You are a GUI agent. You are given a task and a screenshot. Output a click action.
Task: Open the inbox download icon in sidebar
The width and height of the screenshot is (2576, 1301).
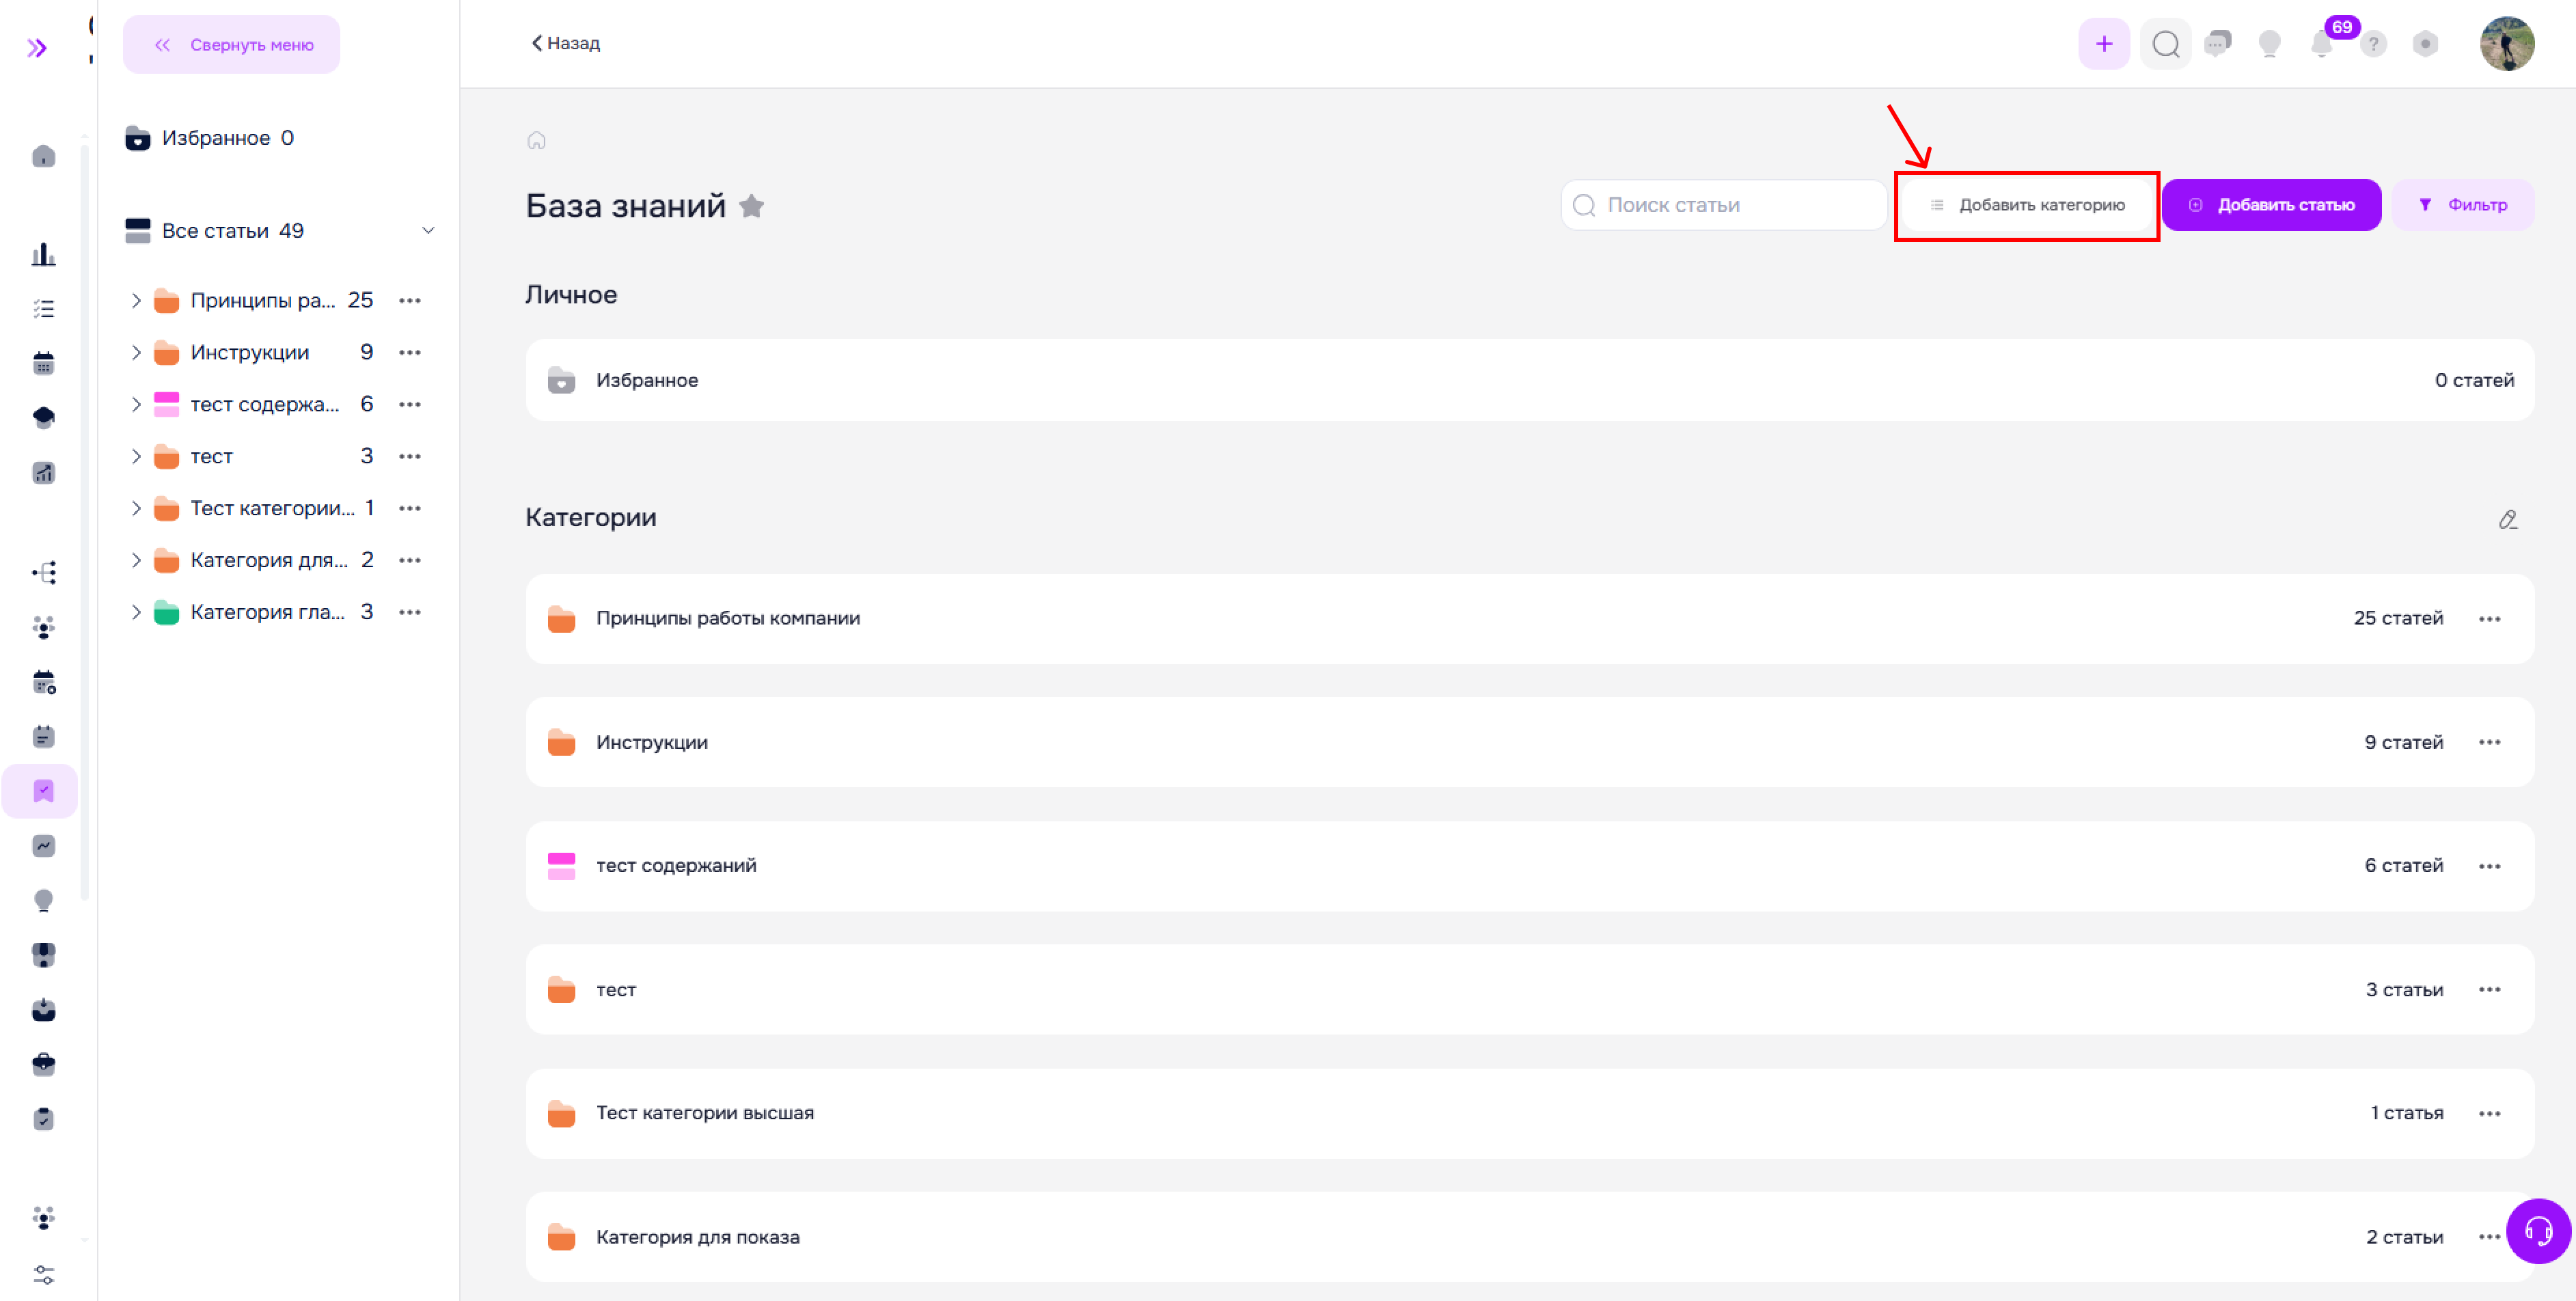(x=43, y=1009)
